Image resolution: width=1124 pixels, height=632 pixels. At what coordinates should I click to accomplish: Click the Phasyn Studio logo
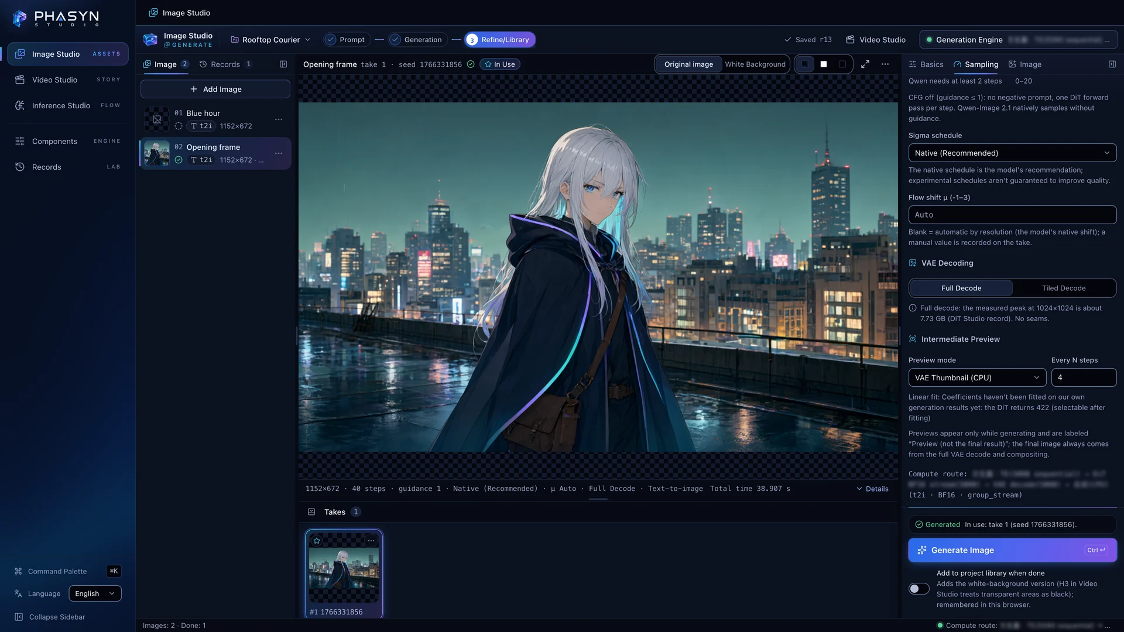[x=56, y=18]
